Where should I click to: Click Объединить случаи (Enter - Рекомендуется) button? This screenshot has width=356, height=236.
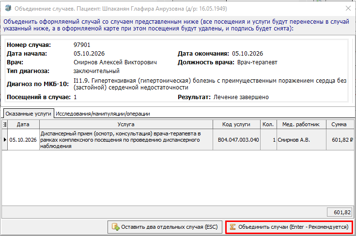289,227
